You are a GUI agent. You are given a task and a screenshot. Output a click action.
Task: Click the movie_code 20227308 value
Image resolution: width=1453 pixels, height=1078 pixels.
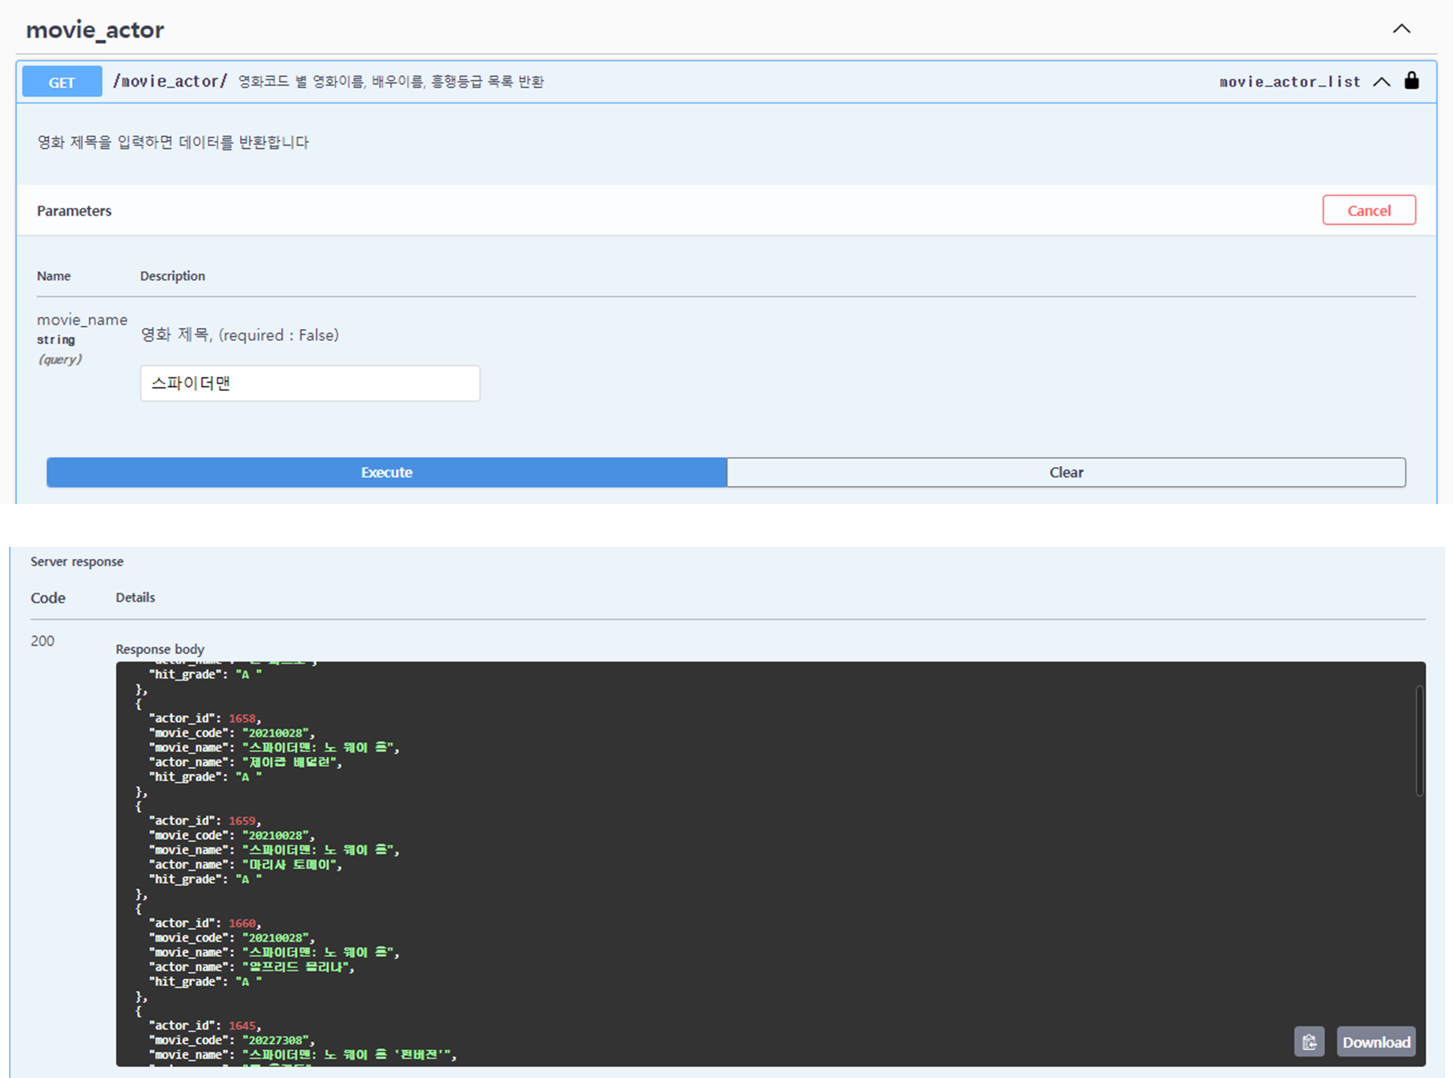click(x=275, y=1040)
